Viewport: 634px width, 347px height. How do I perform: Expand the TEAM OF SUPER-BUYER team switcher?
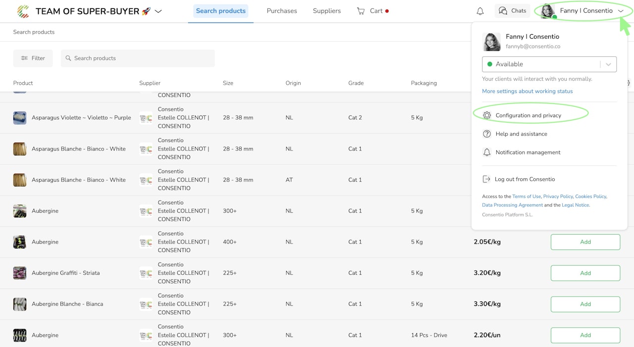point(158,11)
